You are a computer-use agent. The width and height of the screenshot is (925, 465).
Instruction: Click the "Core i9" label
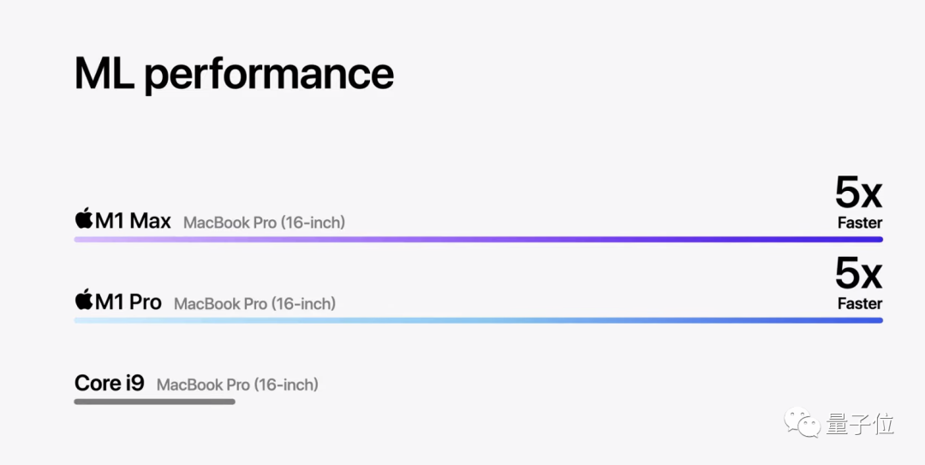(110, 383)
